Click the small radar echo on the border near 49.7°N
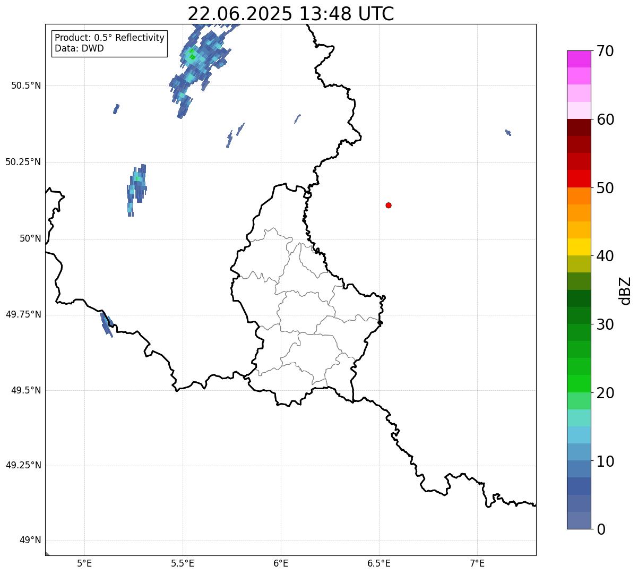Image resolution: width=638 pixels, height=574 pixels. [107, 324]
